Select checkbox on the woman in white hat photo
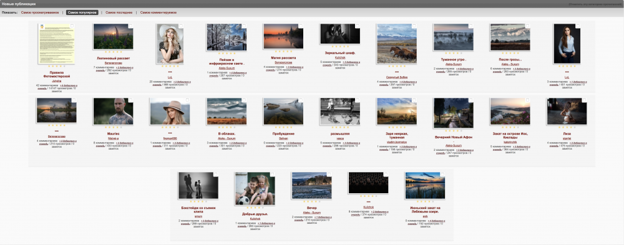This screenshot has height=245, width=624. 181,26
